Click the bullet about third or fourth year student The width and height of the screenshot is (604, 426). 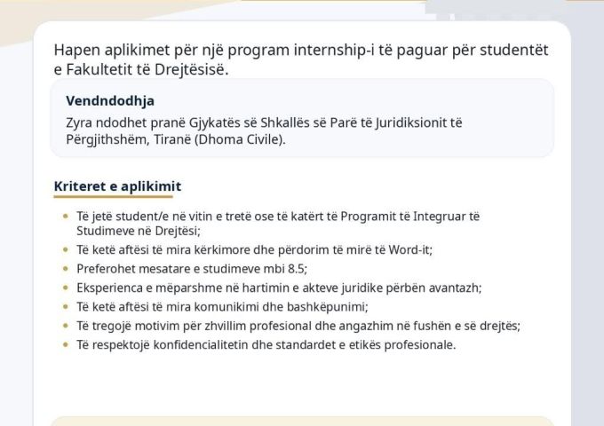278,224
